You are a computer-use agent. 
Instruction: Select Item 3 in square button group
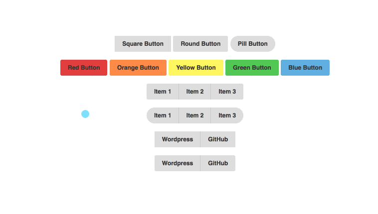(227, 92)
